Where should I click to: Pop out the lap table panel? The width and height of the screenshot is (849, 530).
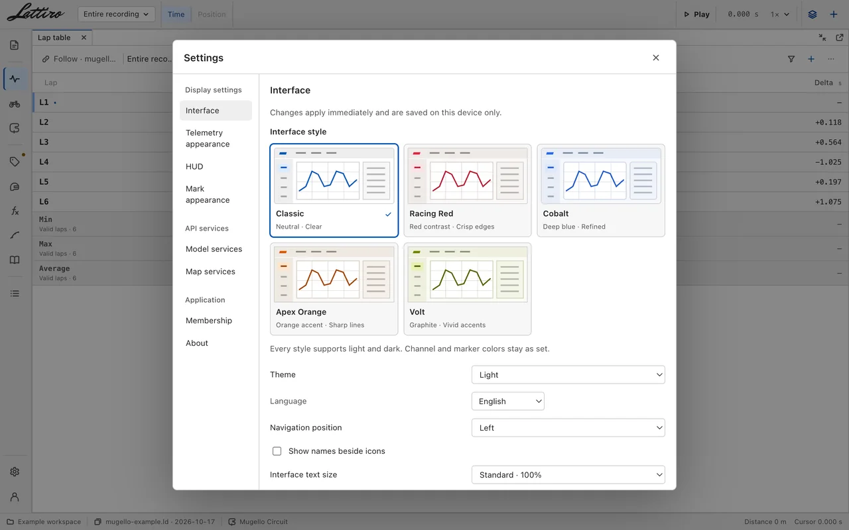point(839,38)
